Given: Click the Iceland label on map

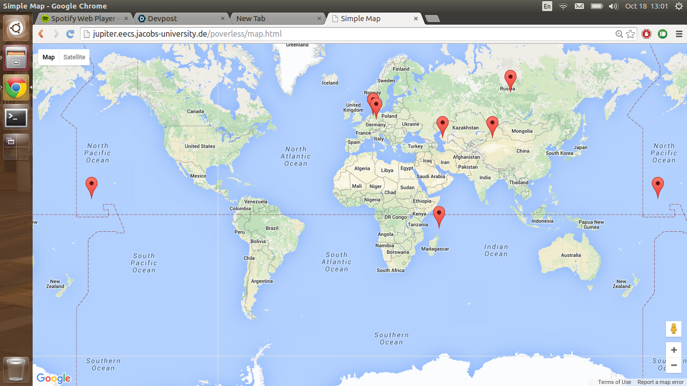Looking at the screenshot, I should click(x=330, y=83).
